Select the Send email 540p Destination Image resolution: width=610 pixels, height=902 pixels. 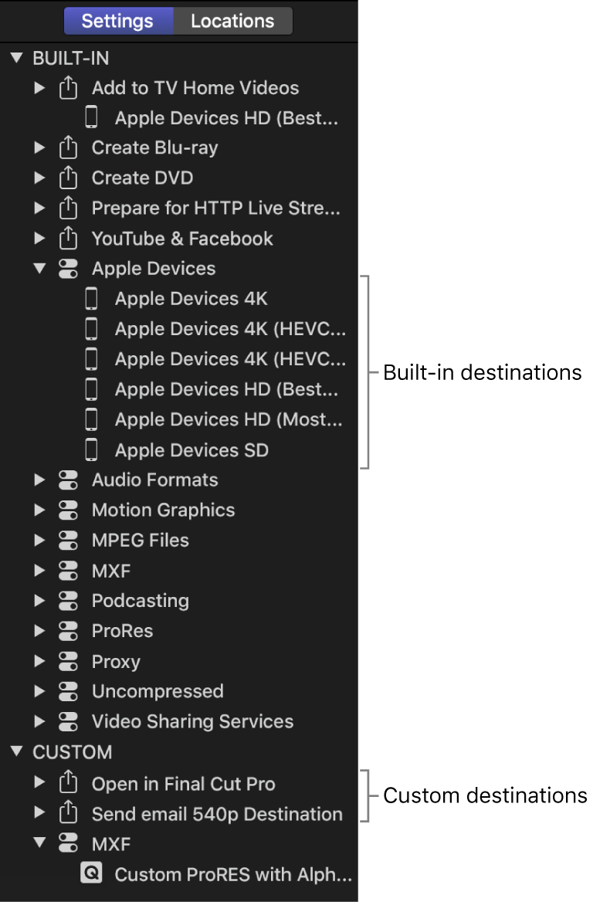coord(217,814)
